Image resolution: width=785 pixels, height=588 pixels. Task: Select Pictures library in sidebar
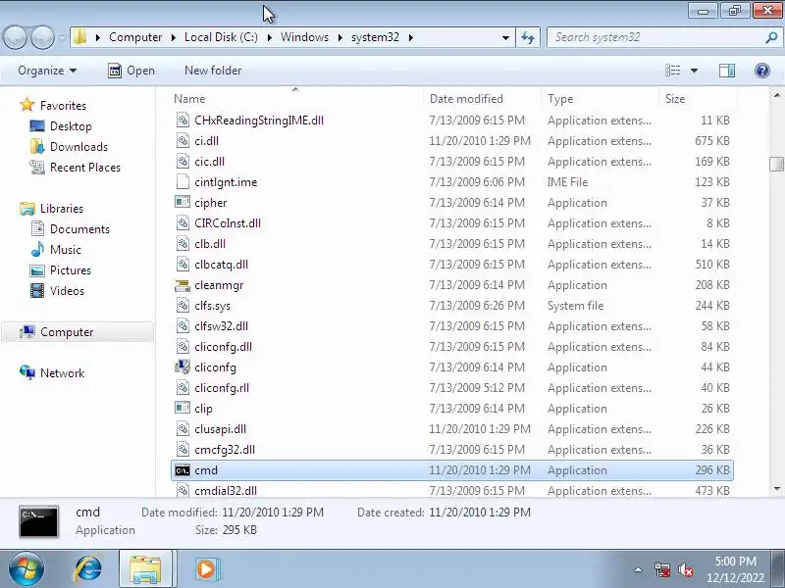(x=70, y=270)
